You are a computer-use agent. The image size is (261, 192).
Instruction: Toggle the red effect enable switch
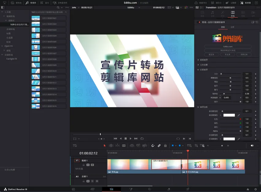(199, 22)
